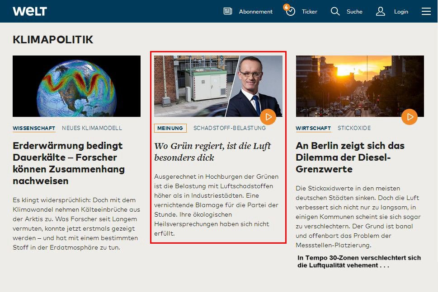This screenshot has height=292, width=438.
Task: Open the Login link
Action: [401, 11]
